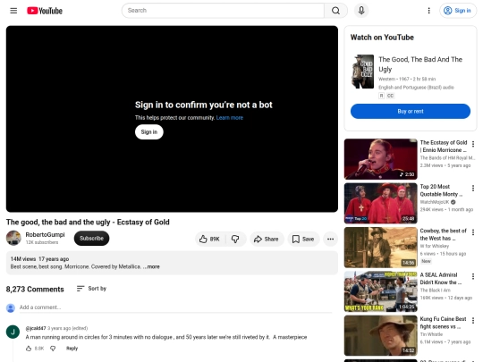The height and width of the screenshot is (362, 483).
Task: Save the video to a playlist
Action: [303, 240]
